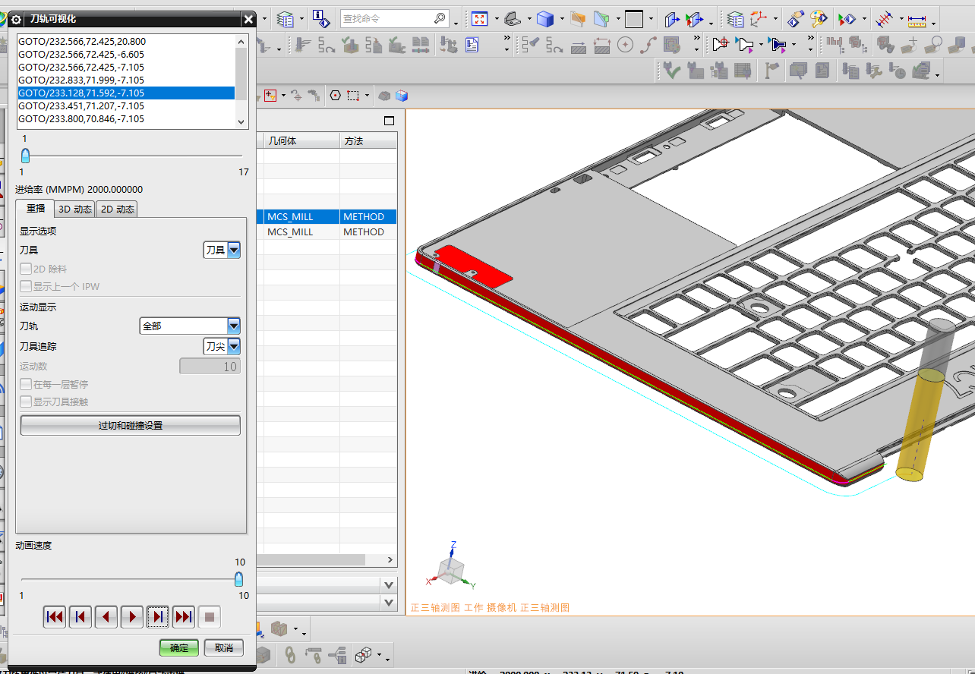
Task: Skip to end of tool path
Action: (184, 617)
